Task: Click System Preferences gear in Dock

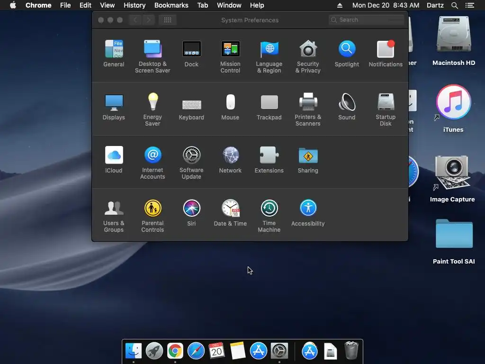Action: (x=279, y=351)
